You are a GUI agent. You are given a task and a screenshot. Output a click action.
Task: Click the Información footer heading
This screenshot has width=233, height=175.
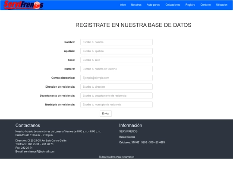pyautogui.click(x=130, y=125)
